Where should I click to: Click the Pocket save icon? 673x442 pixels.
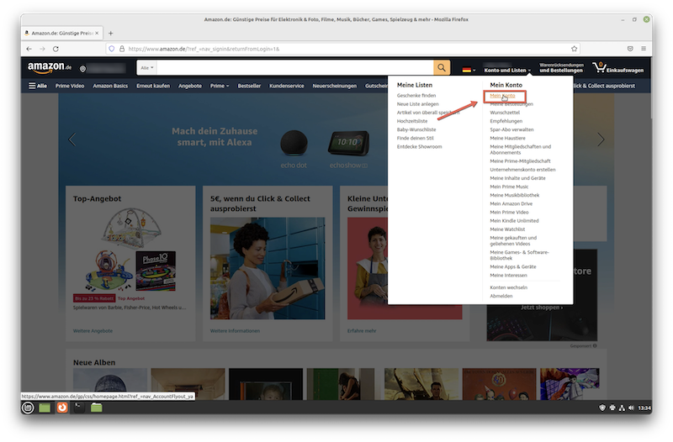[630, 49]
